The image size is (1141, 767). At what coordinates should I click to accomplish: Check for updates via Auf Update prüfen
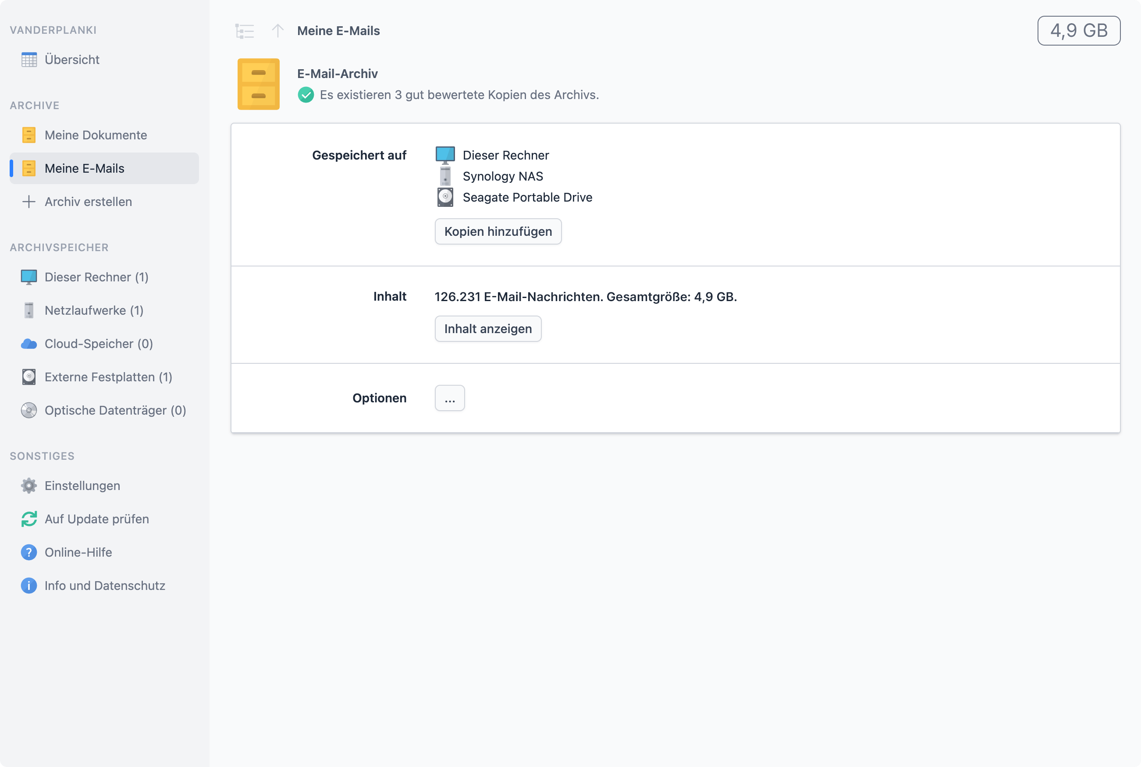96,519
